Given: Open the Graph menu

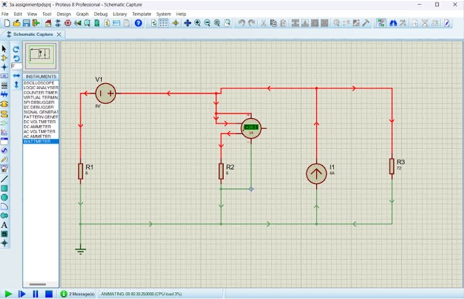Looking at the screenshot, I should pyautogui.click(x=82, y=14).
